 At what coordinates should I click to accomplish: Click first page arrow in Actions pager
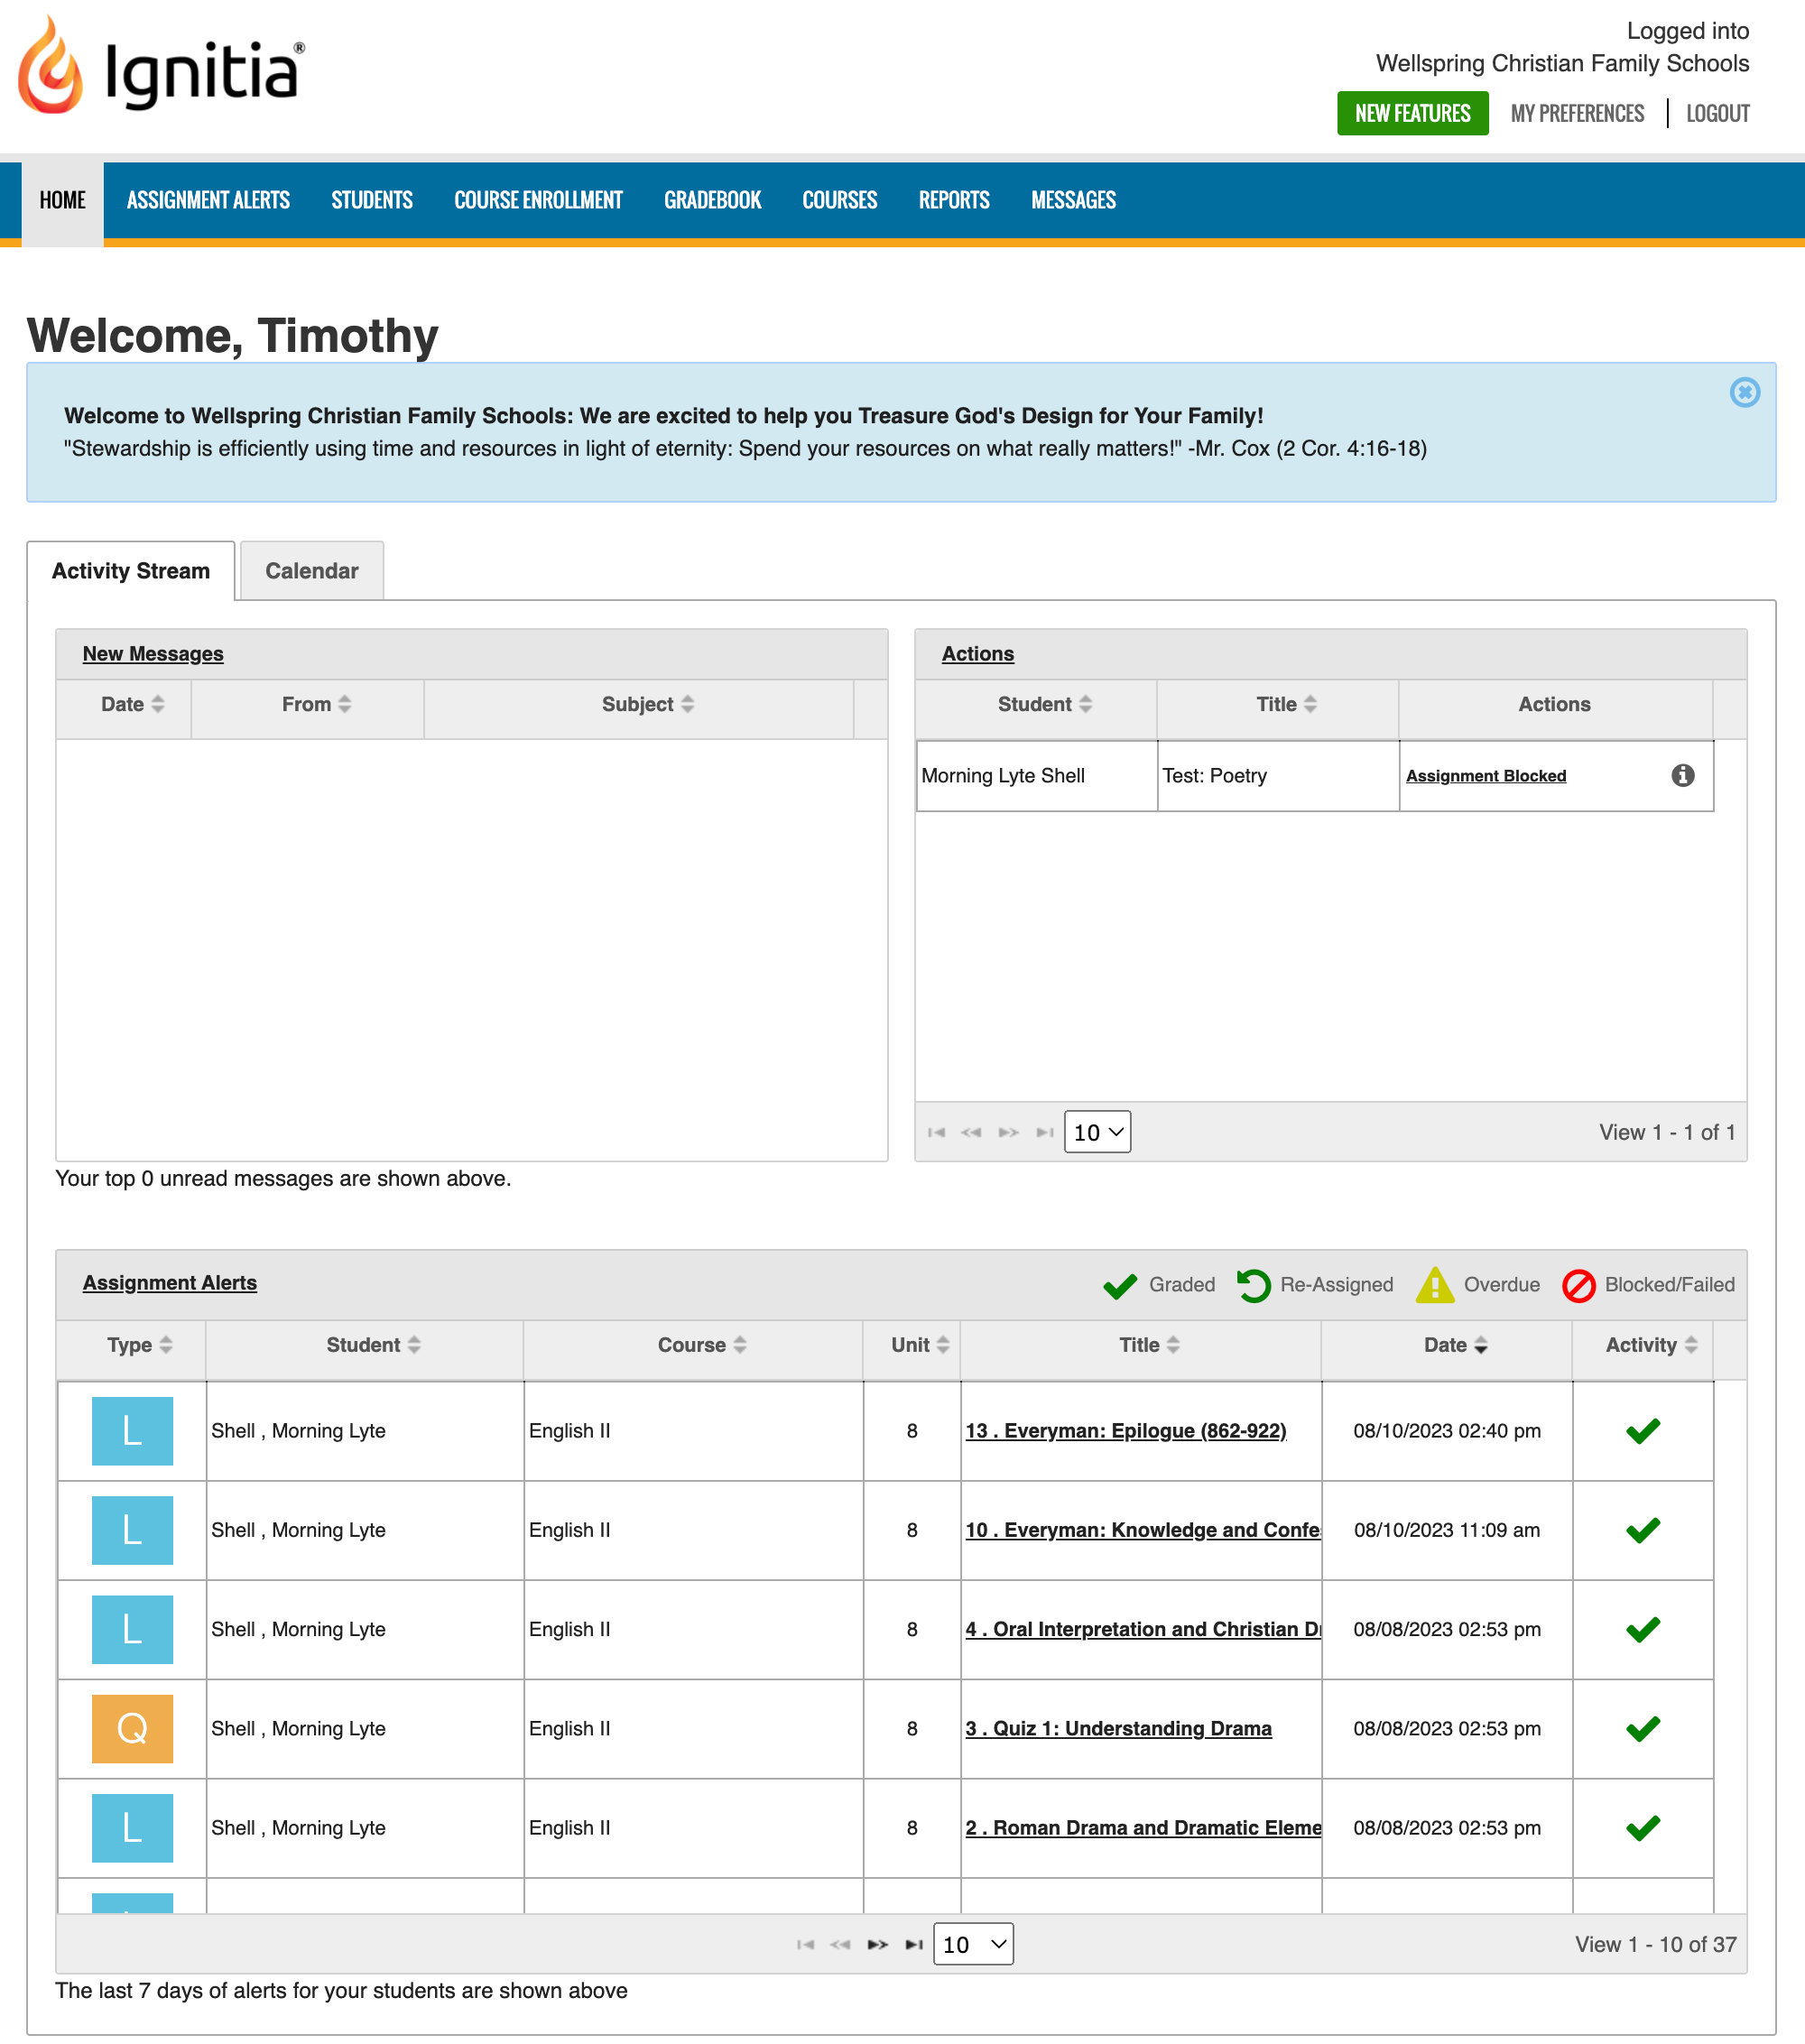pos(936,1132)
